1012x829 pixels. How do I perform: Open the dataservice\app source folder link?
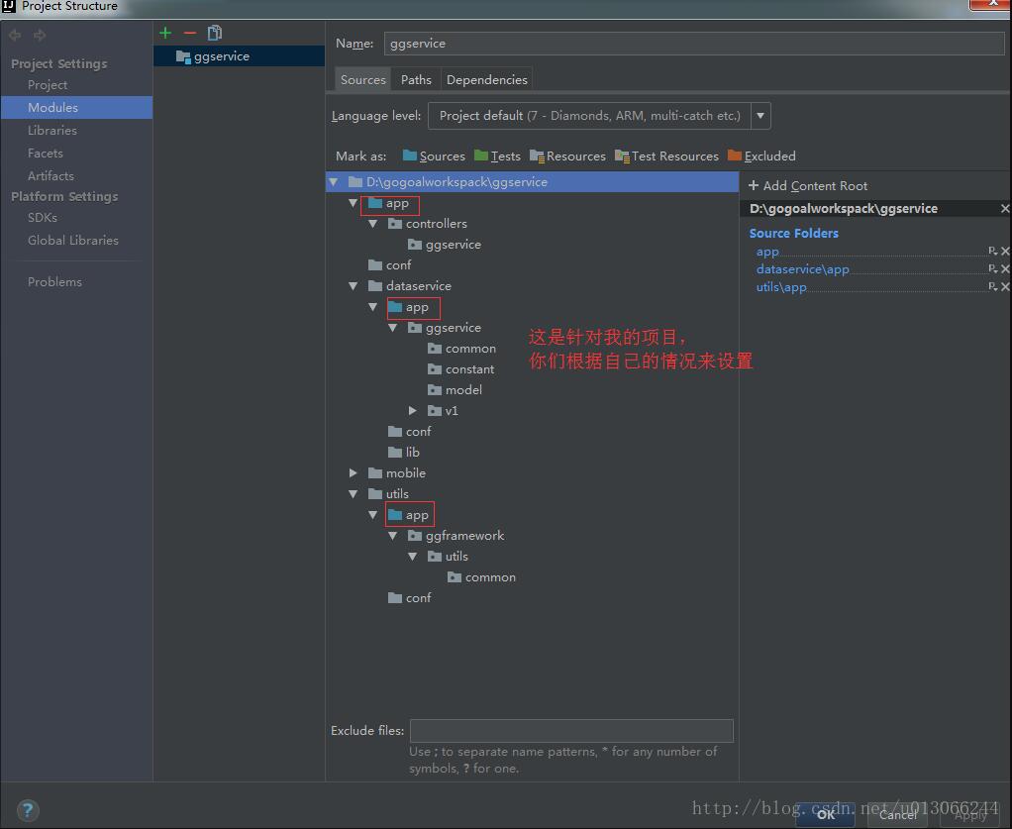tap(802, 269)
